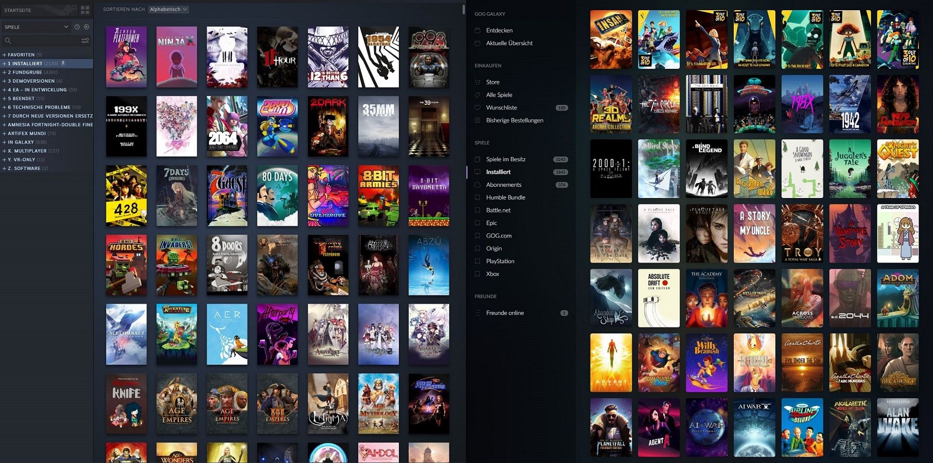Click the icon beside Spiele im Besitz
The height and width of the screenshot is (463, 933).
(477, 159)
